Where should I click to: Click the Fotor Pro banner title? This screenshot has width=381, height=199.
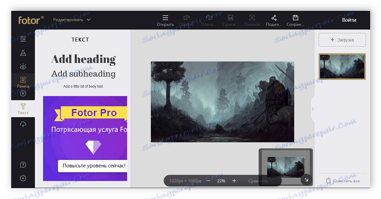pos(94,113)
